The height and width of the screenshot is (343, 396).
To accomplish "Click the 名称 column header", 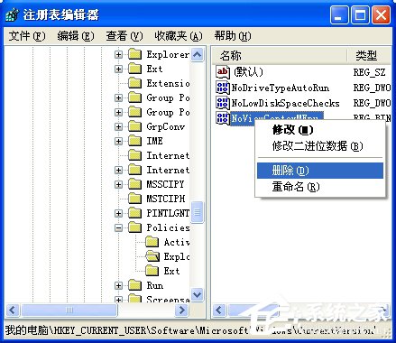I will click(x=279, y=56).
